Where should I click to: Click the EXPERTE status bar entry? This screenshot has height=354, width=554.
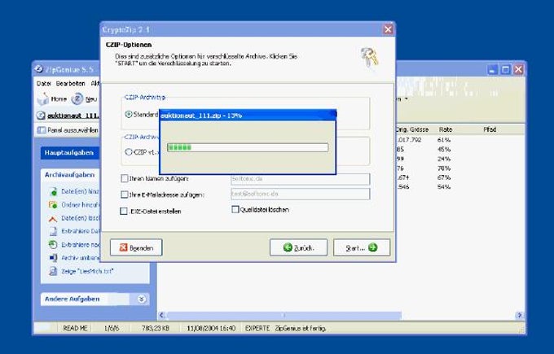[257, 328]
